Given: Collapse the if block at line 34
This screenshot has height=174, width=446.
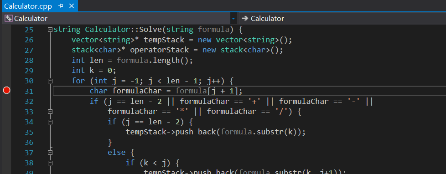Looking at the screenshot, I should [x=50, y=122].
